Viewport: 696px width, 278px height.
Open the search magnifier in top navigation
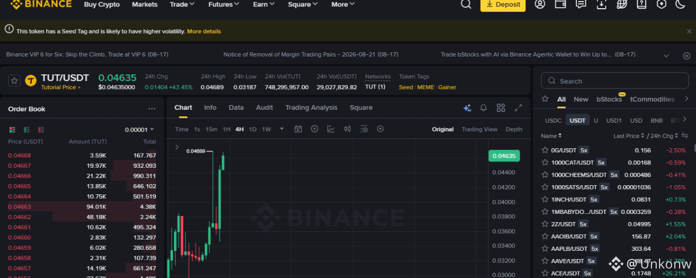tap(466, 4)
